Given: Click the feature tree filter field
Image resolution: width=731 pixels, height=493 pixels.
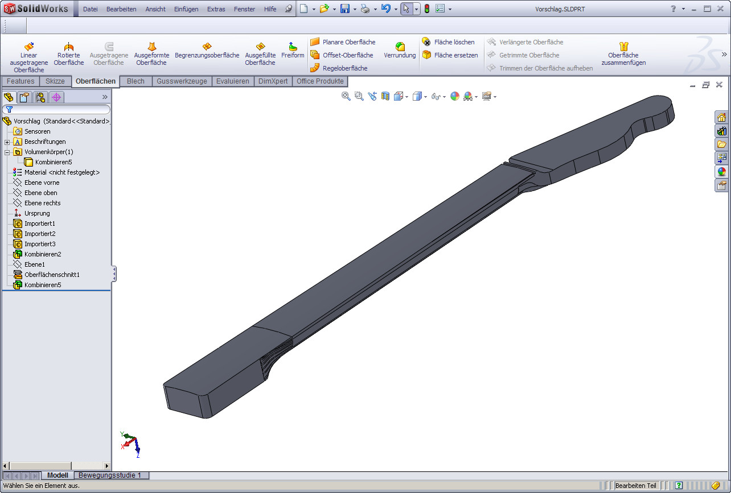Looking at the screenshot, I should coord(56,109).
